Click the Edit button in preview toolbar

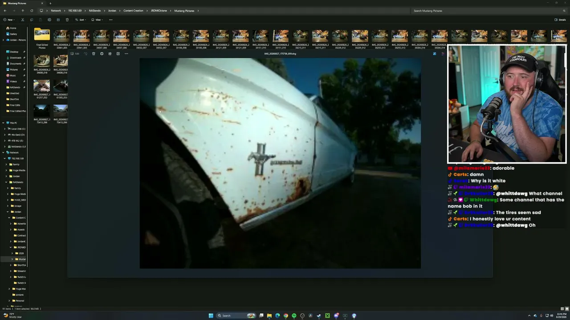74,54
